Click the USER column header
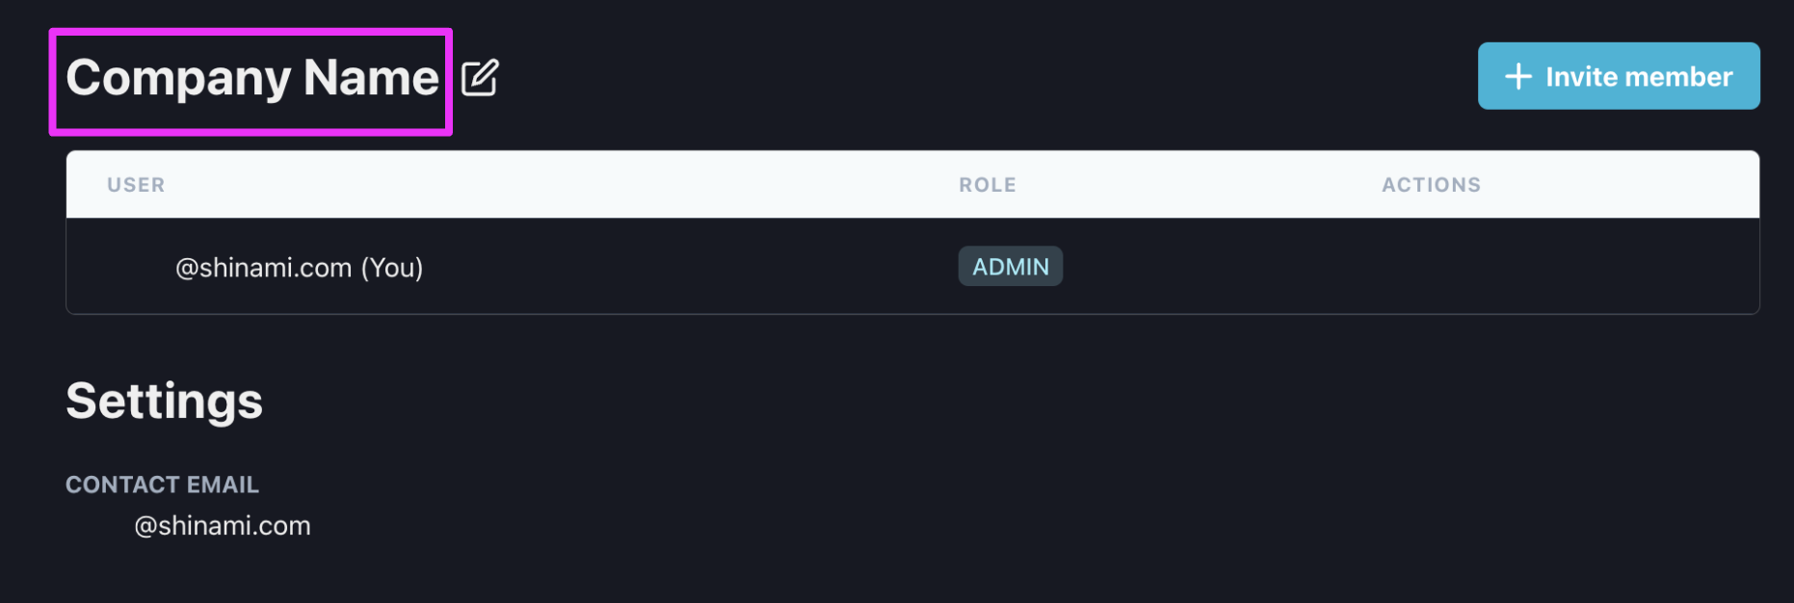 click(x=136, y=185)
